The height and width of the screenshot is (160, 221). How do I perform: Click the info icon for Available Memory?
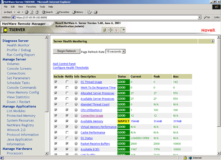pyautogui.click(x=76, y=121)
